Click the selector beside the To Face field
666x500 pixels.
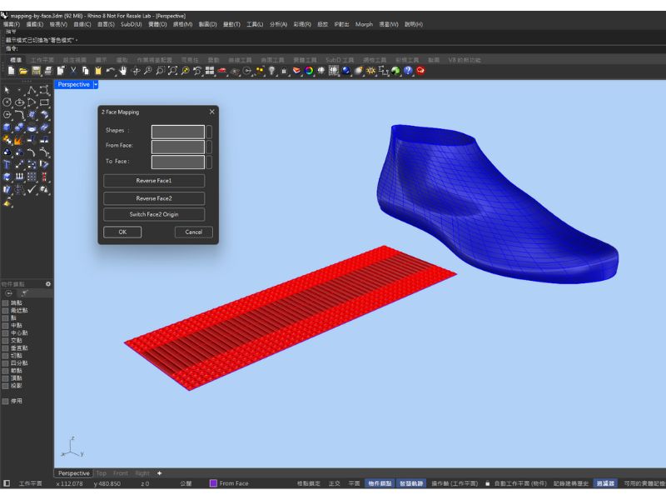[x=209, y=162]
